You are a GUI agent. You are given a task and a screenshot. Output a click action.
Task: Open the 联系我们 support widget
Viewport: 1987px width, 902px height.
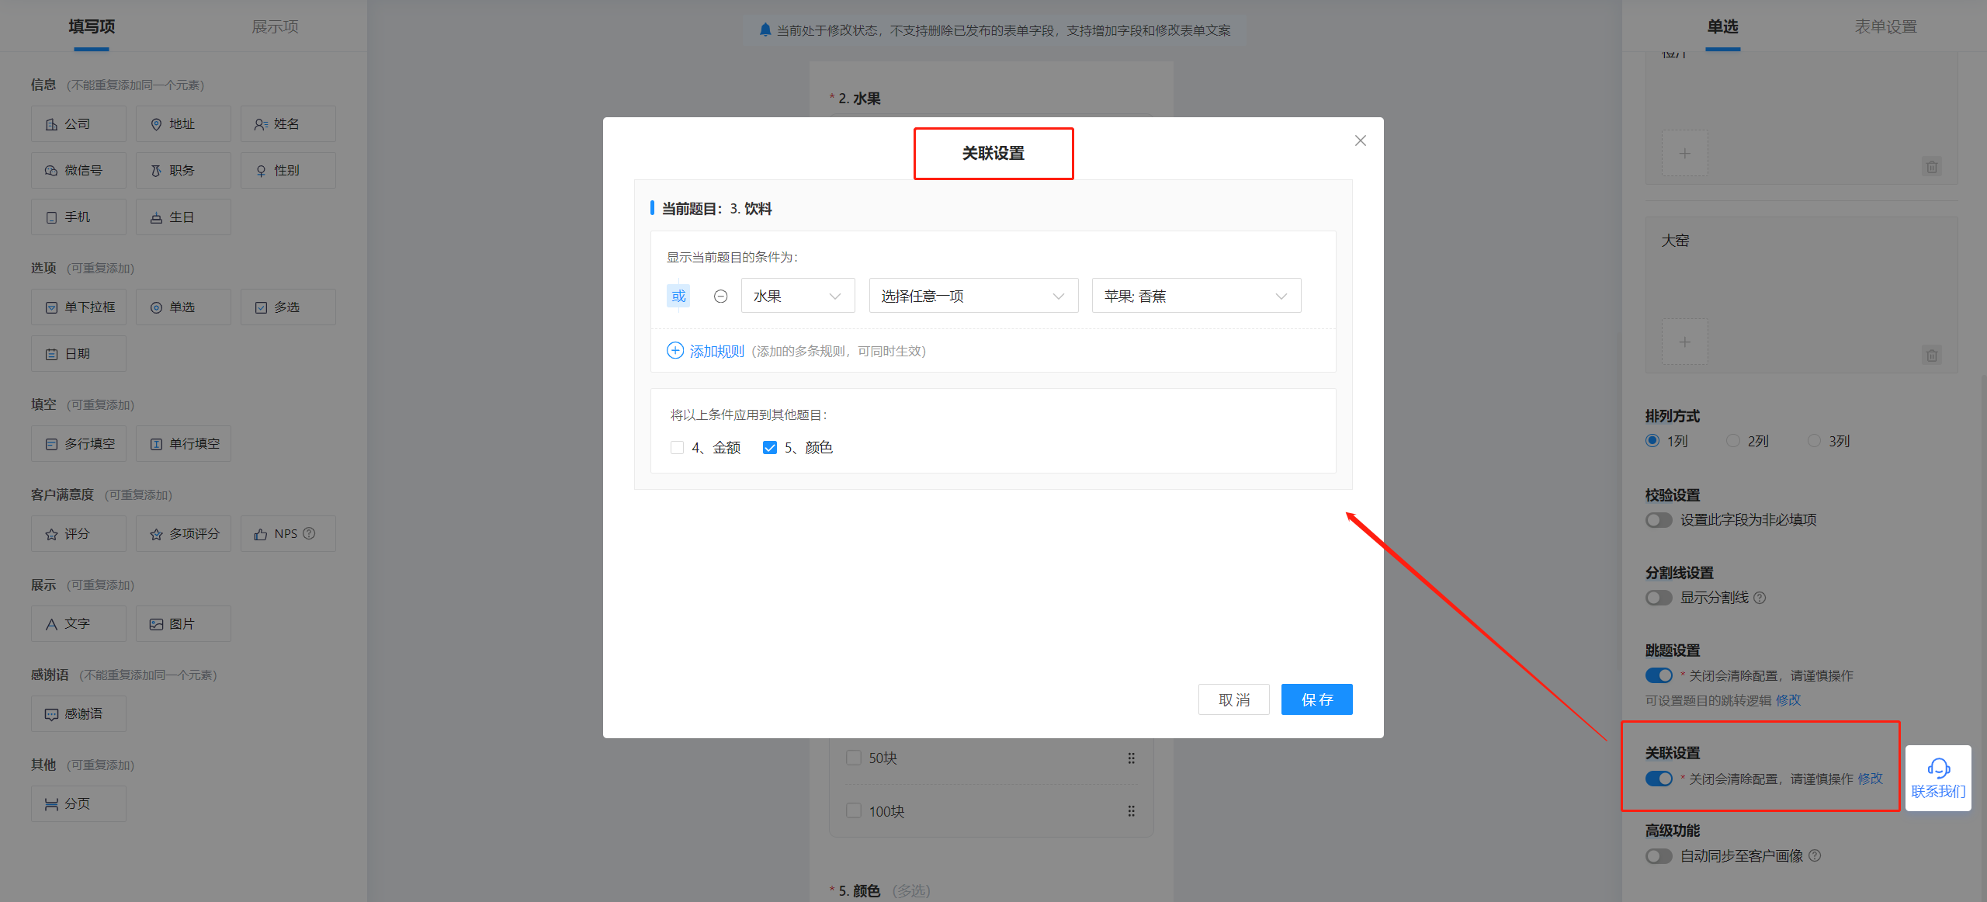[x=1938, y=778]
